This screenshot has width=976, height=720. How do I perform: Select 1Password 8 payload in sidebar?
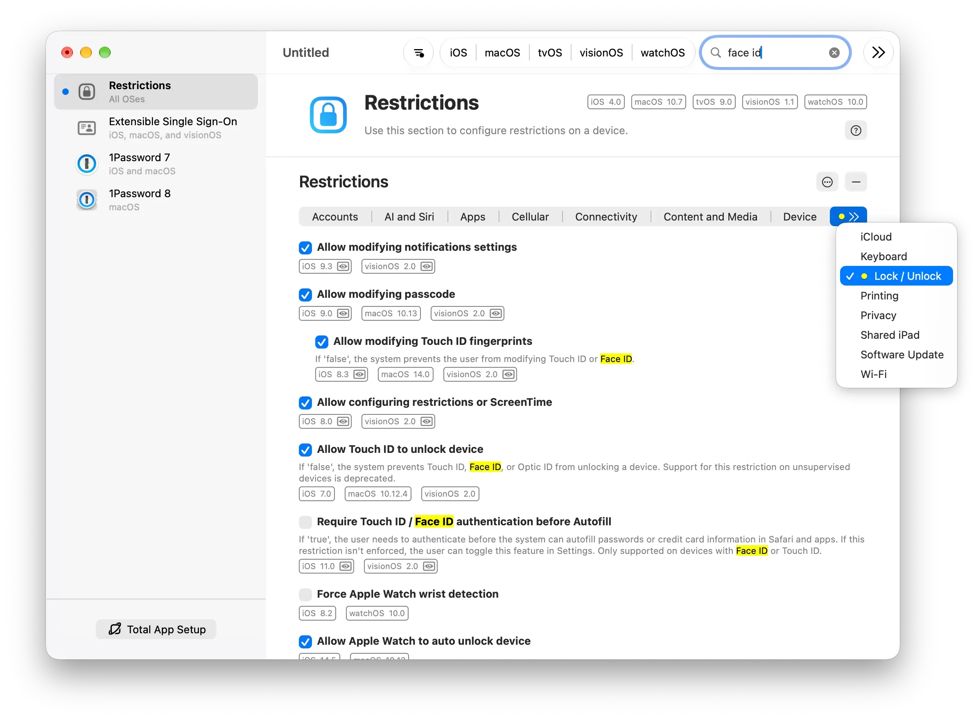[156, 200]
